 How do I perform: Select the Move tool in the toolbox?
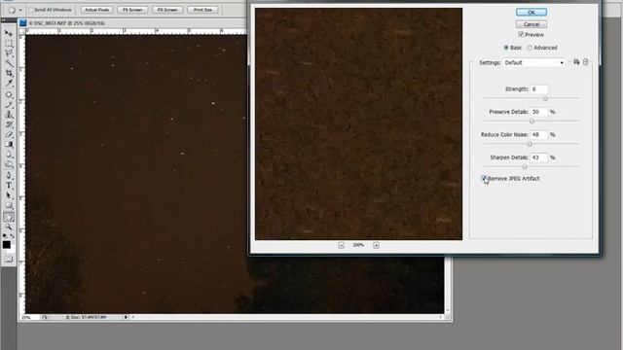9,33
